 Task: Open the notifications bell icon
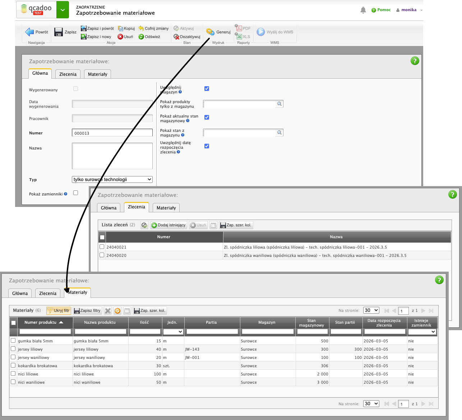363,10
